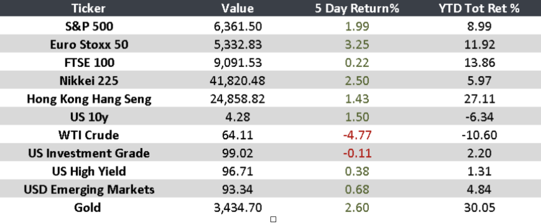Viewport: 541px width, 224px height.
Task: Select Hang Seng's YTD return 27.11
Action: tap(480, 99)
